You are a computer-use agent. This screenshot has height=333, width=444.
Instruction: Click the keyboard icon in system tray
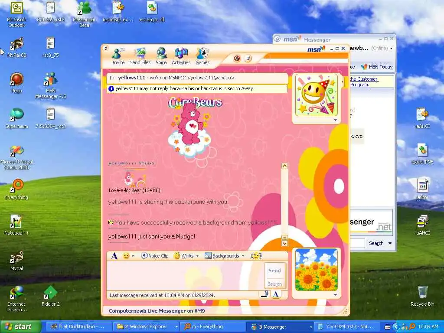pyautogui.click(x=387, y=327)
